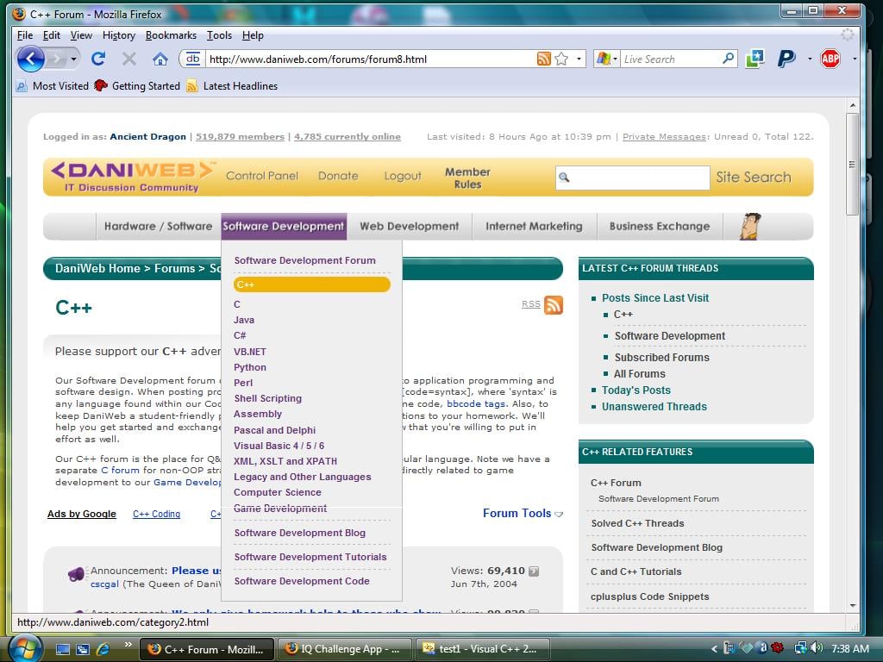Click Unanswered Threads link
Viewport: 883px width, 662px height.
[654, 407]
